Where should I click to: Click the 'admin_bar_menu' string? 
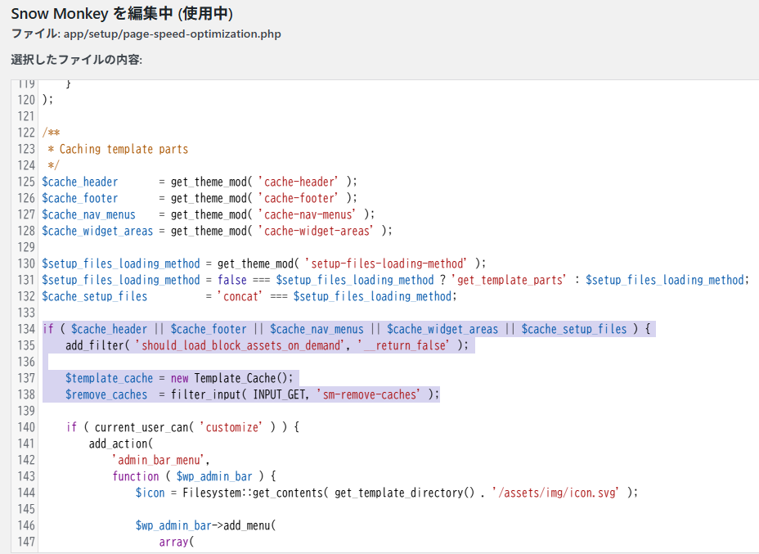pos(159,460)
